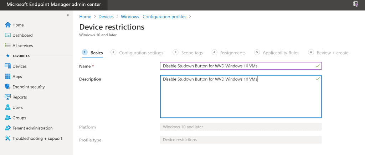Click Home breadcrumb link

coord(85,17)
